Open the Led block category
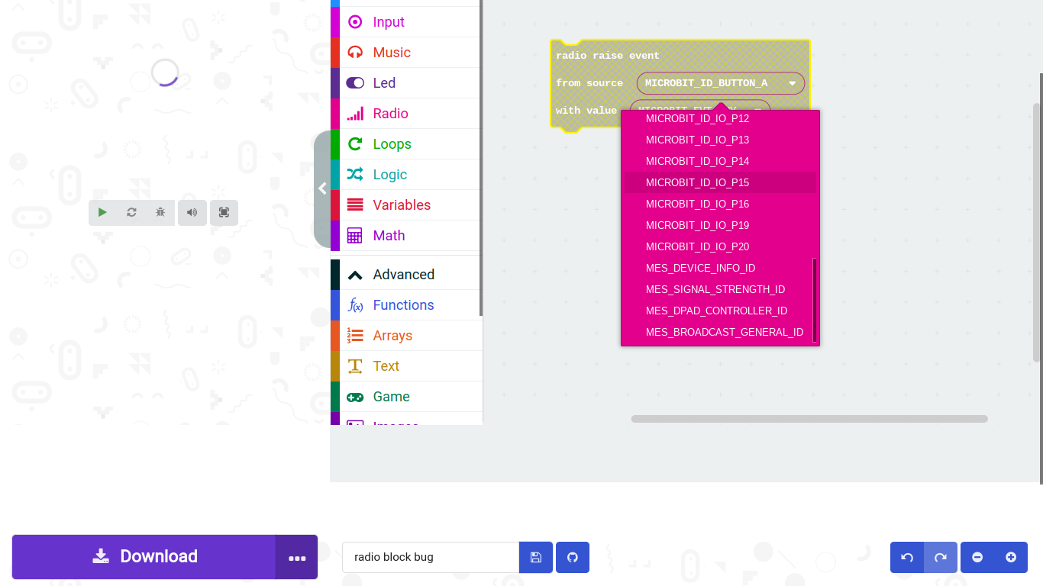The height and width of the screenshot is (586, 1043). [x=406, y=83]
